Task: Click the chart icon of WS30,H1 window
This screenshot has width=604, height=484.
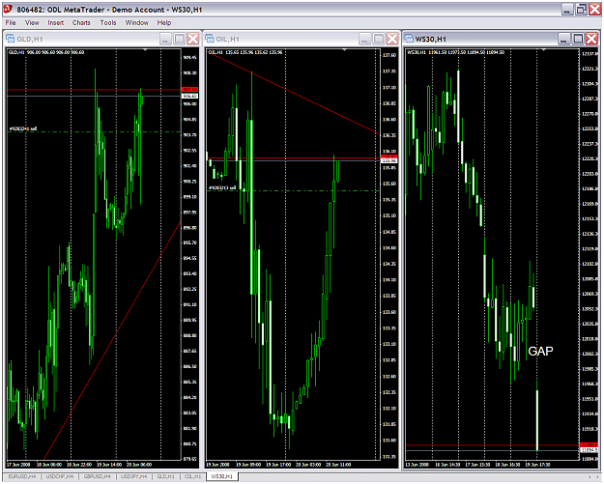Action: click(409, 39)
